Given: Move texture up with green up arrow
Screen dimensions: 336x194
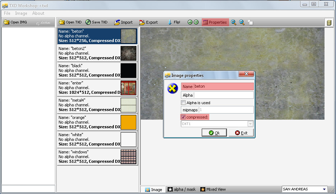Looking at the screenshot, I should pos(190,22).
